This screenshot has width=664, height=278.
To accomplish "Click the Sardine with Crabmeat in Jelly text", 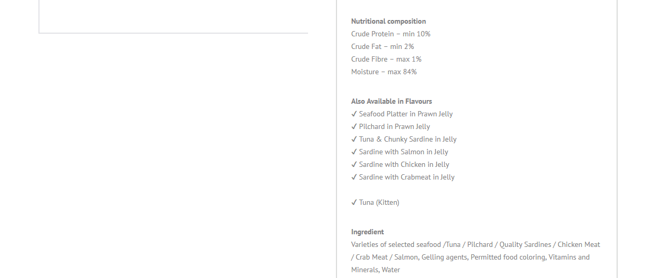I will 407,177.
